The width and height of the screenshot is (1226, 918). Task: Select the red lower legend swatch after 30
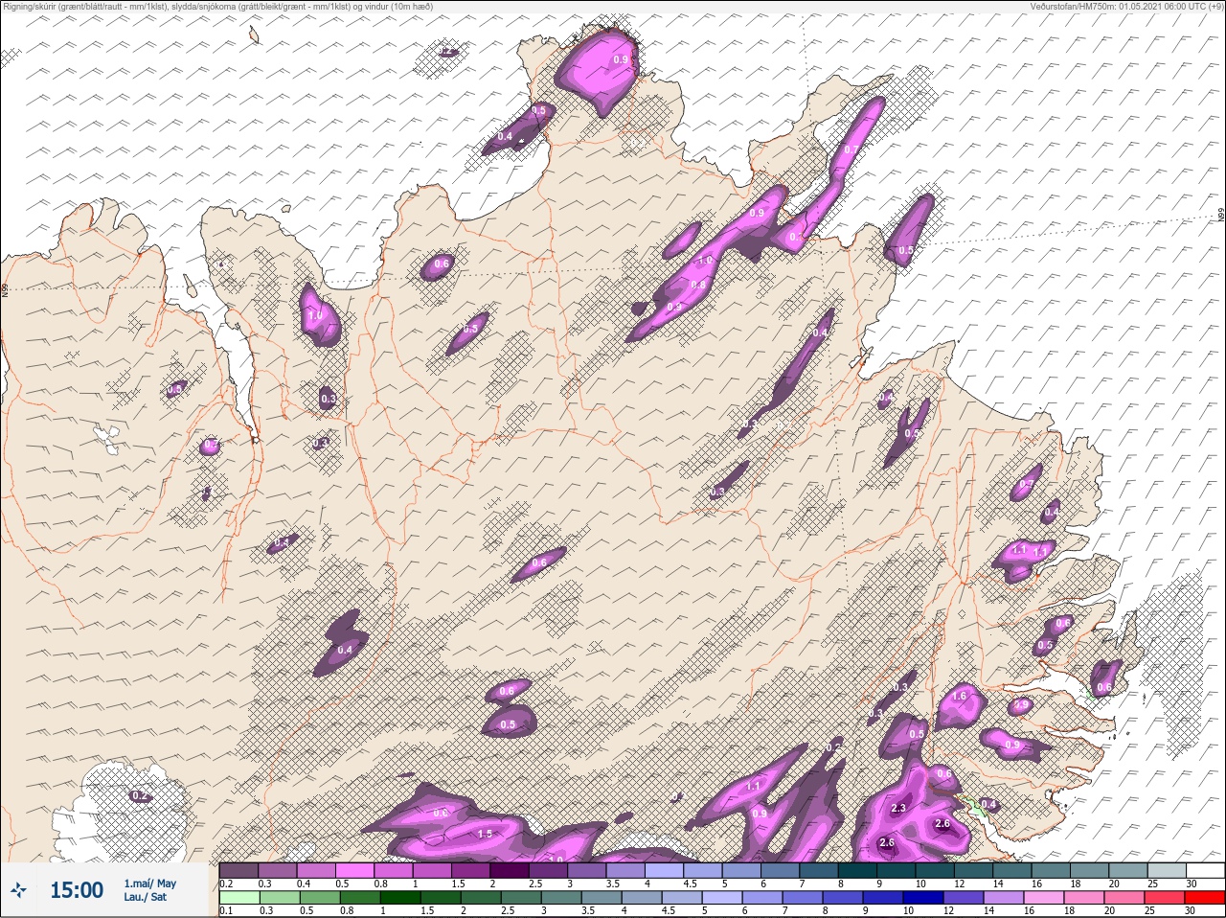tap(1204, 897)
